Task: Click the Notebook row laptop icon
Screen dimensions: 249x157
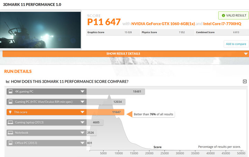Action: pyautogui.click(x=11, y=132)
